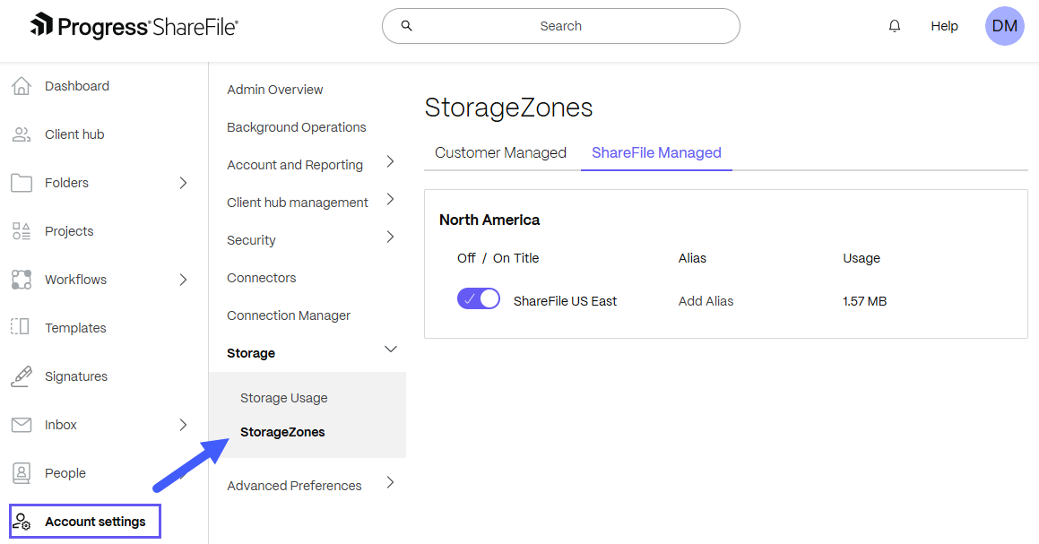Collapse the Storage section chevron
1039x544 pixels.
click(391, 350)
